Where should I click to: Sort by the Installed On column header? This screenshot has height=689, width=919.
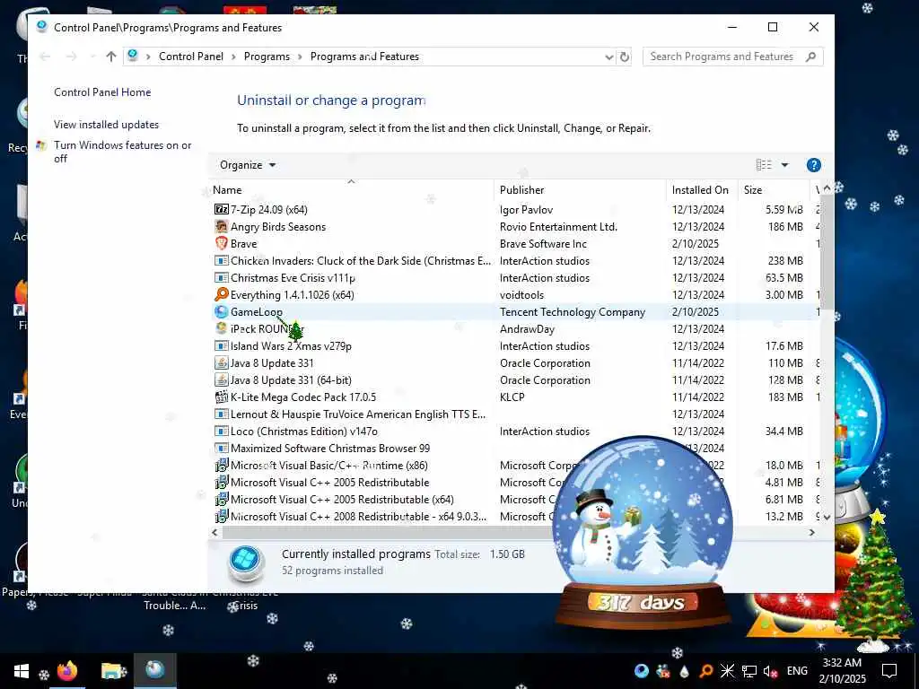click(x=702, y=190)
